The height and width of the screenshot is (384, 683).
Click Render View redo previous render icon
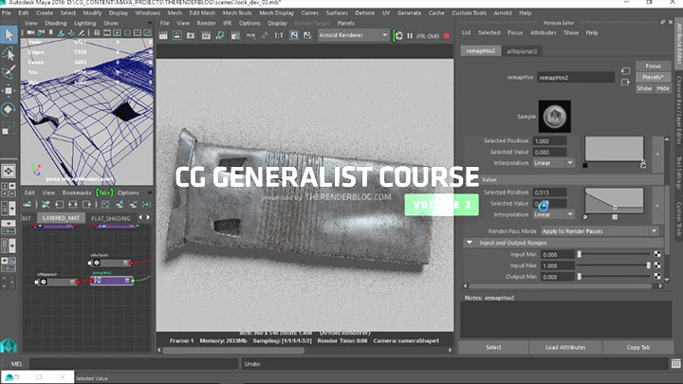[x=163, y=36]
